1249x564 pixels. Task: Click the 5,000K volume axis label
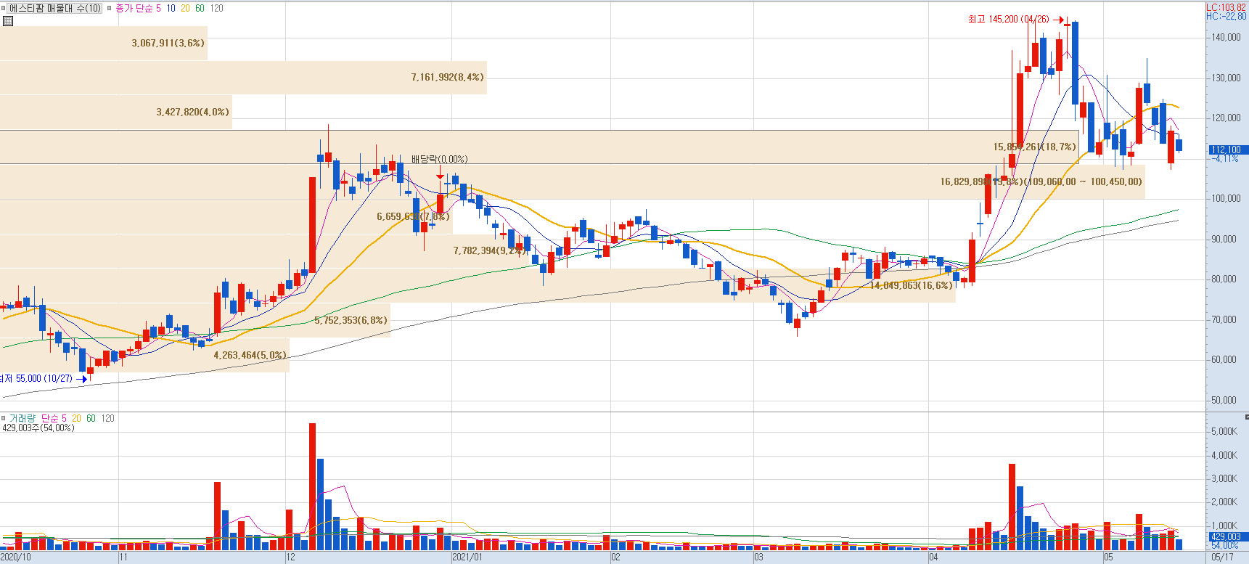coord(1224,431)
